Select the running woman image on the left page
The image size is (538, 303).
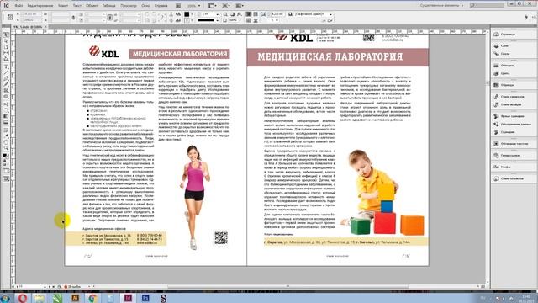point(195,197)
